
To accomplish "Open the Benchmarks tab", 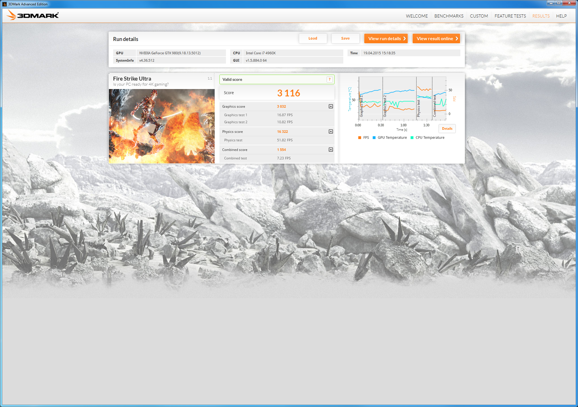I will (x=449, y=16).
